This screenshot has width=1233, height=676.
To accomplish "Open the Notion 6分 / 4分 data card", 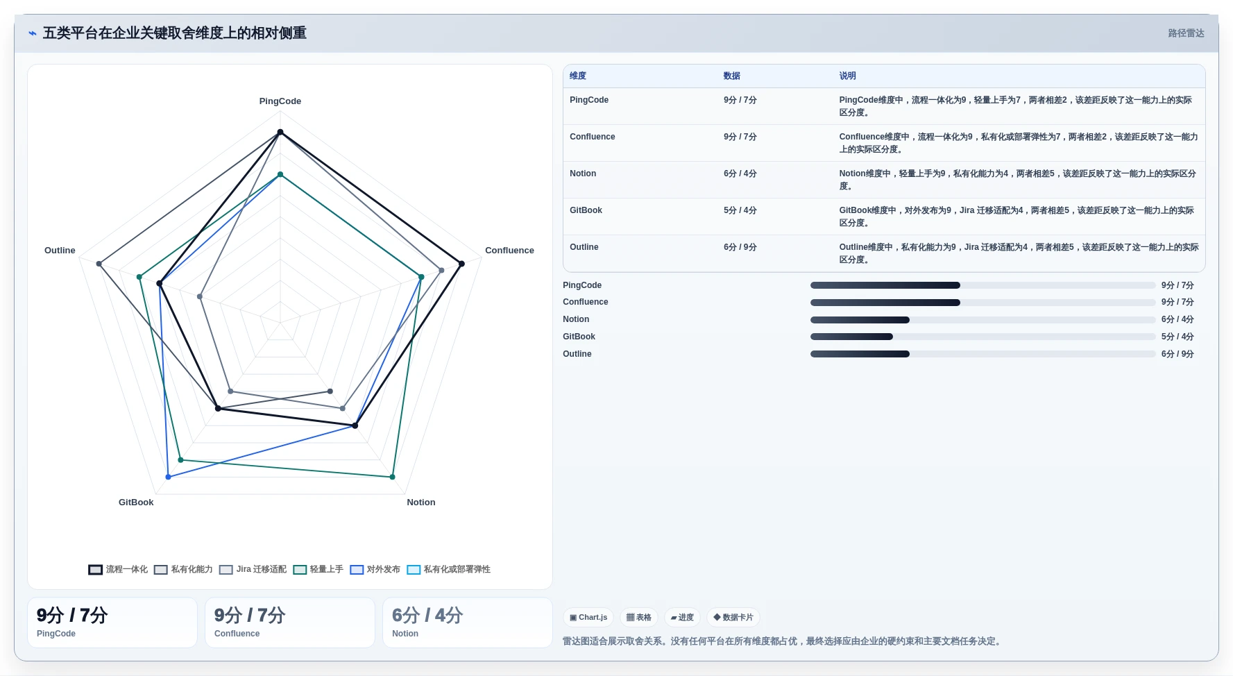I will click(468, 623).
